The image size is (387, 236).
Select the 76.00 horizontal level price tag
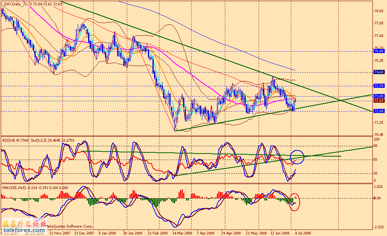coord(379,51)
